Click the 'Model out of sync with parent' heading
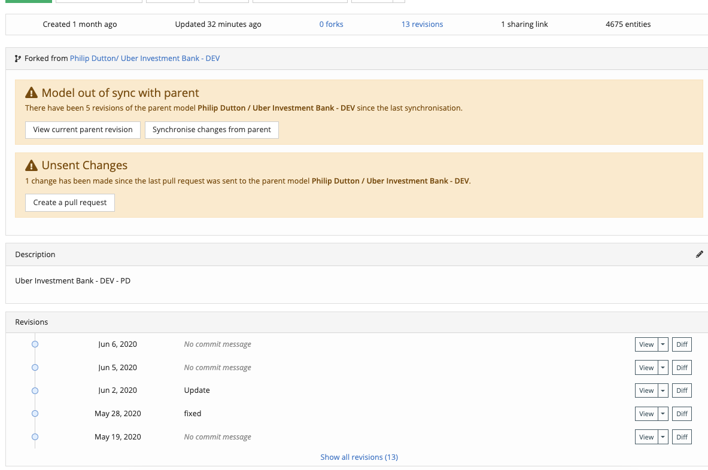The image size is (708, 470). (120, 93)
